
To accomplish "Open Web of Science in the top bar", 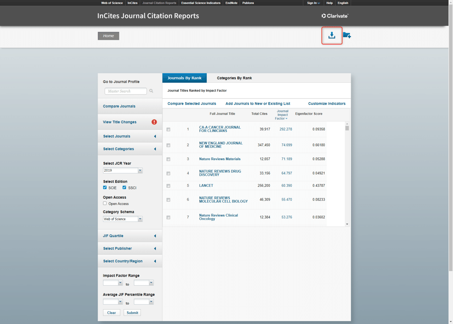I will [112, 3].
